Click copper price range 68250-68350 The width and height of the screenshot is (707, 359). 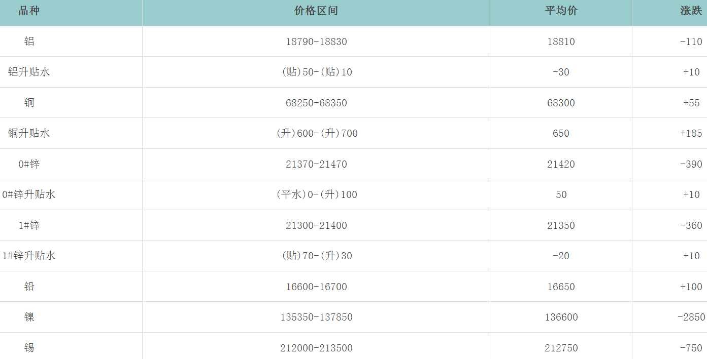pos(316,103)
